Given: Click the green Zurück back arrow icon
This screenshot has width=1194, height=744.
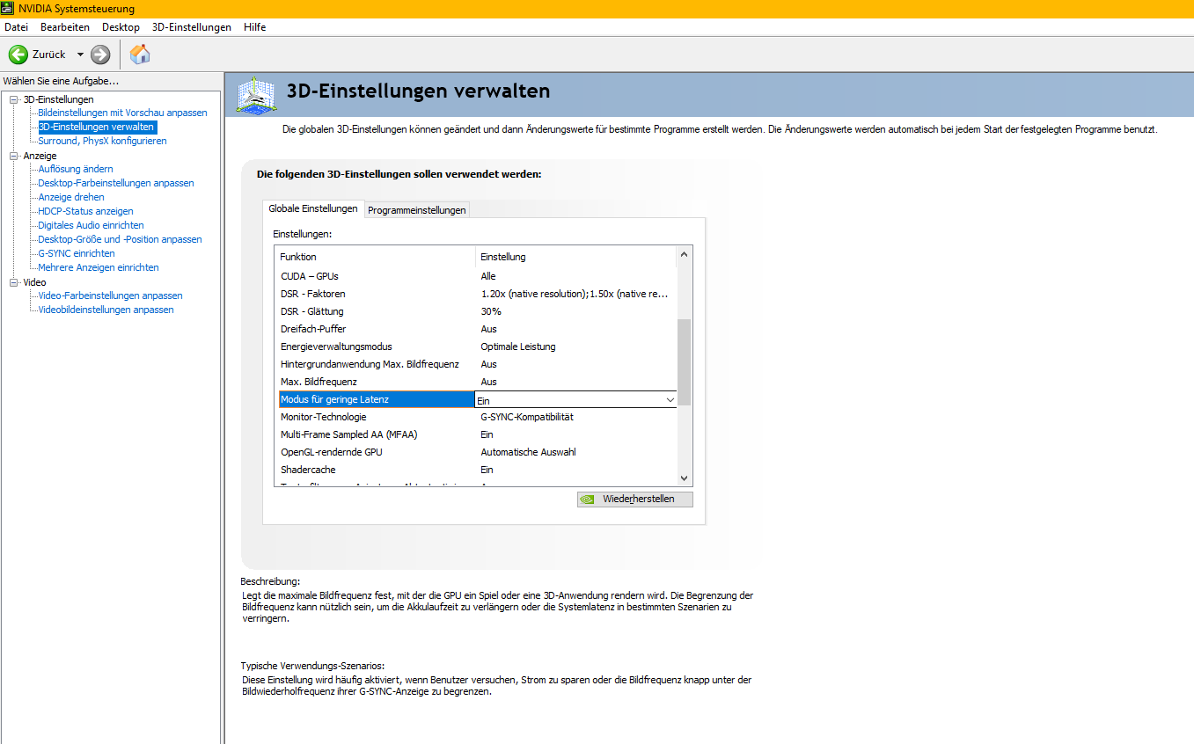Looking at the screenshot, I should point(18,55).
